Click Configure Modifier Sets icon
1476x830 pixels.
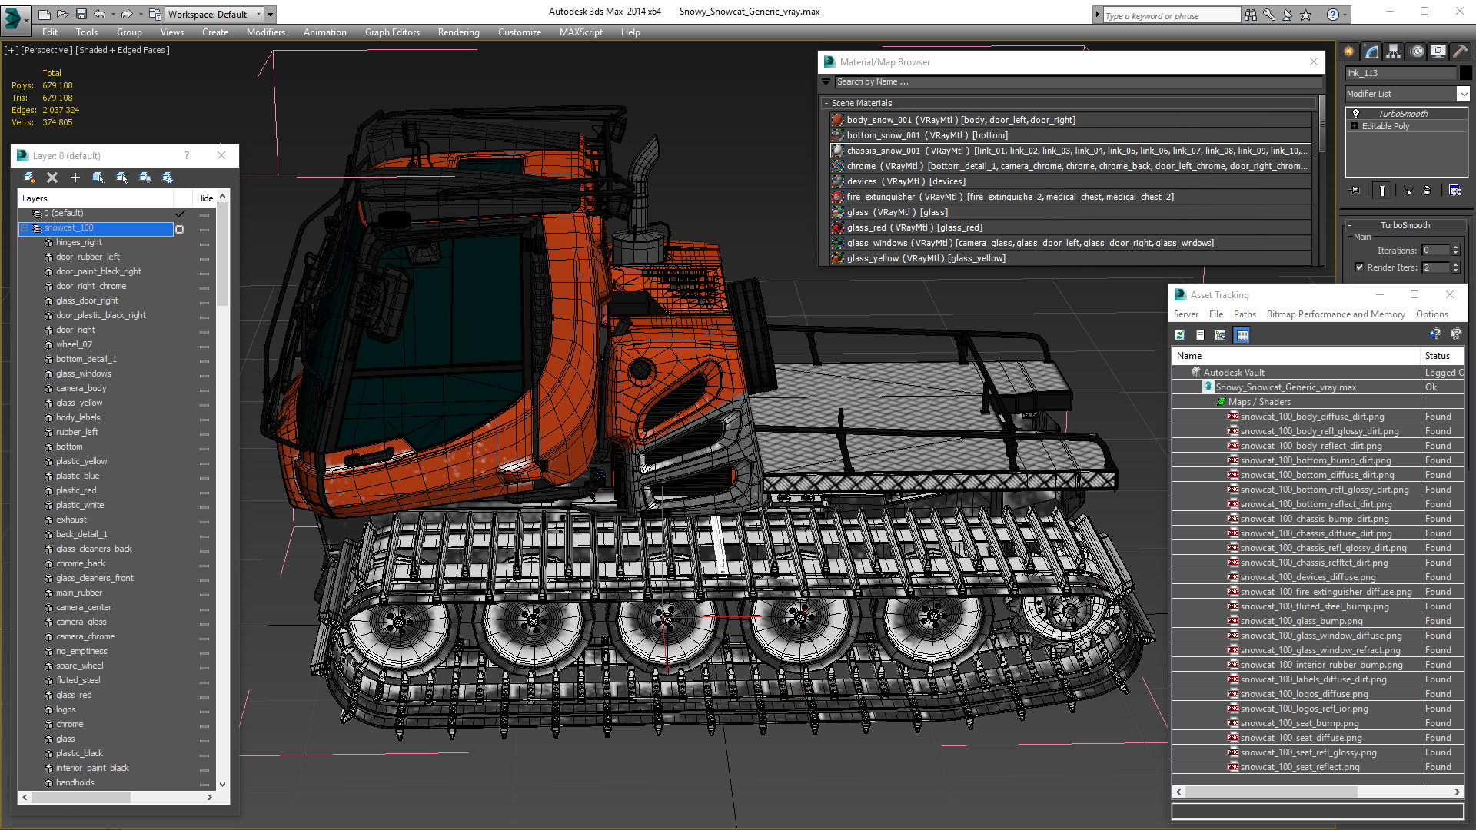(1454, 190)
